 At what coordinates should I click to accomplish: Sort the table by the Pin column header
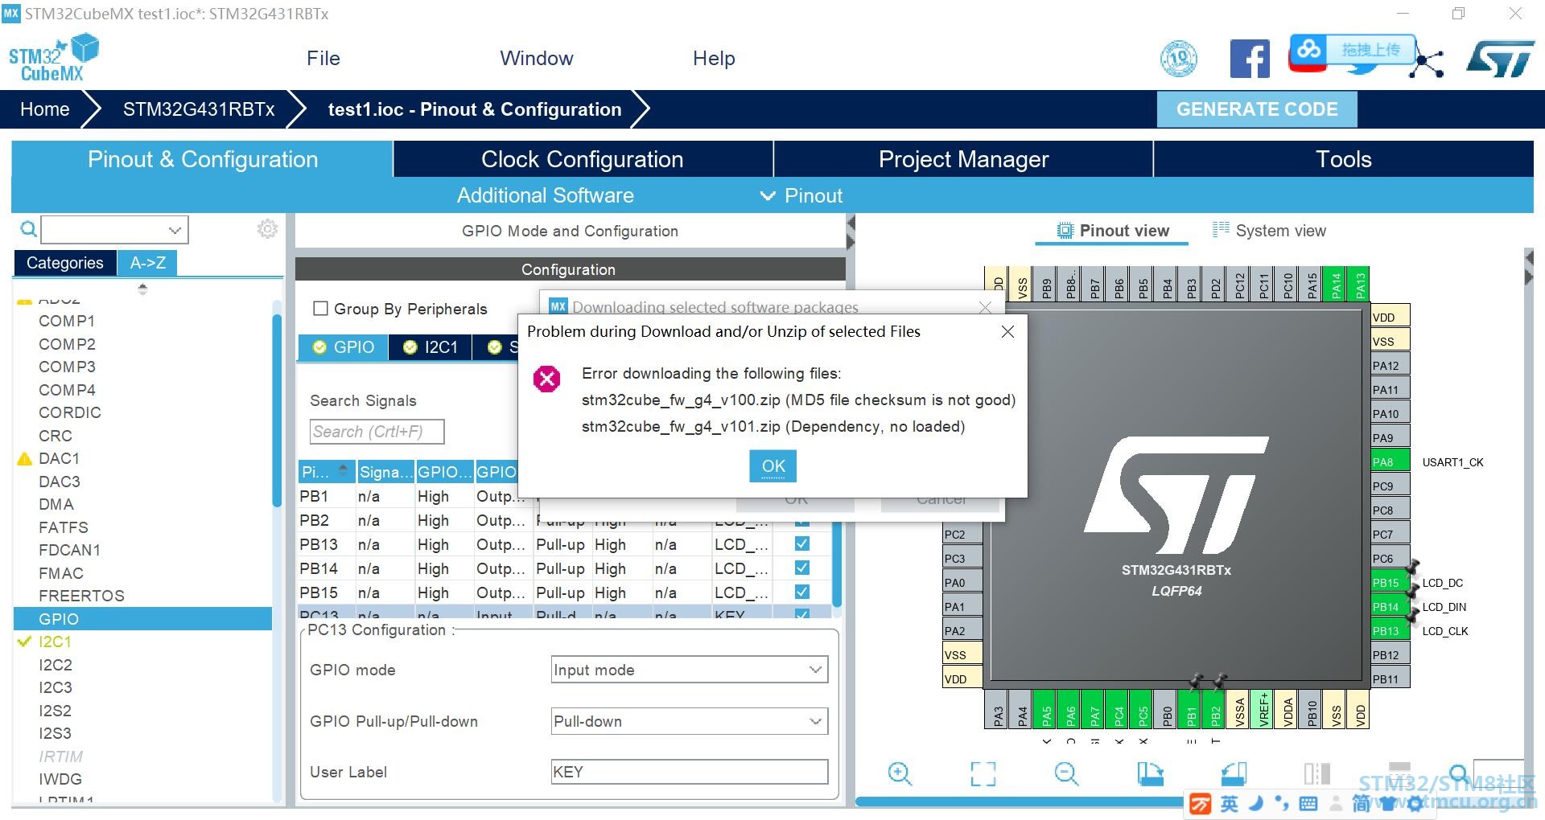(326, 472)
